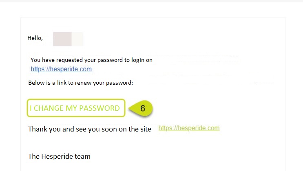The image size is (303, 171).
Task: Open the blue https://hesperide.com link
Action: [61, 69]
